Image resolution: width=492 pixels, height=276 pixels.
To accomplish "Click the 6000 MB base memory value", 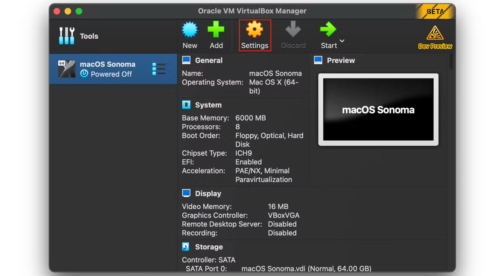I will pos(251,118).
